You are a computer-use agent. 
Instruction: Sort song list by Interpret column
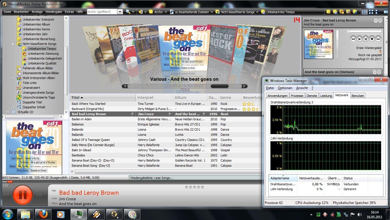pyautogui.click(x=154, y=97)
